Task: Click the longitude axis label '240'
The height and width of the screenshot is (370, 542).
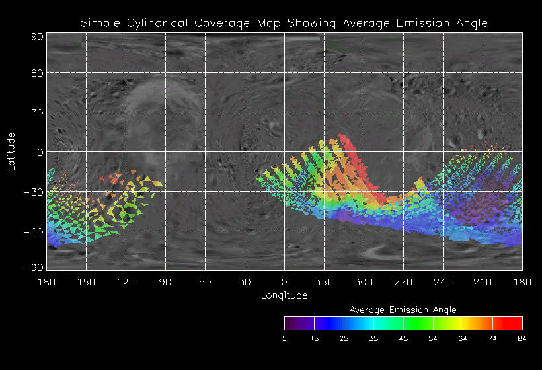Action: click(x=443, y=282)
